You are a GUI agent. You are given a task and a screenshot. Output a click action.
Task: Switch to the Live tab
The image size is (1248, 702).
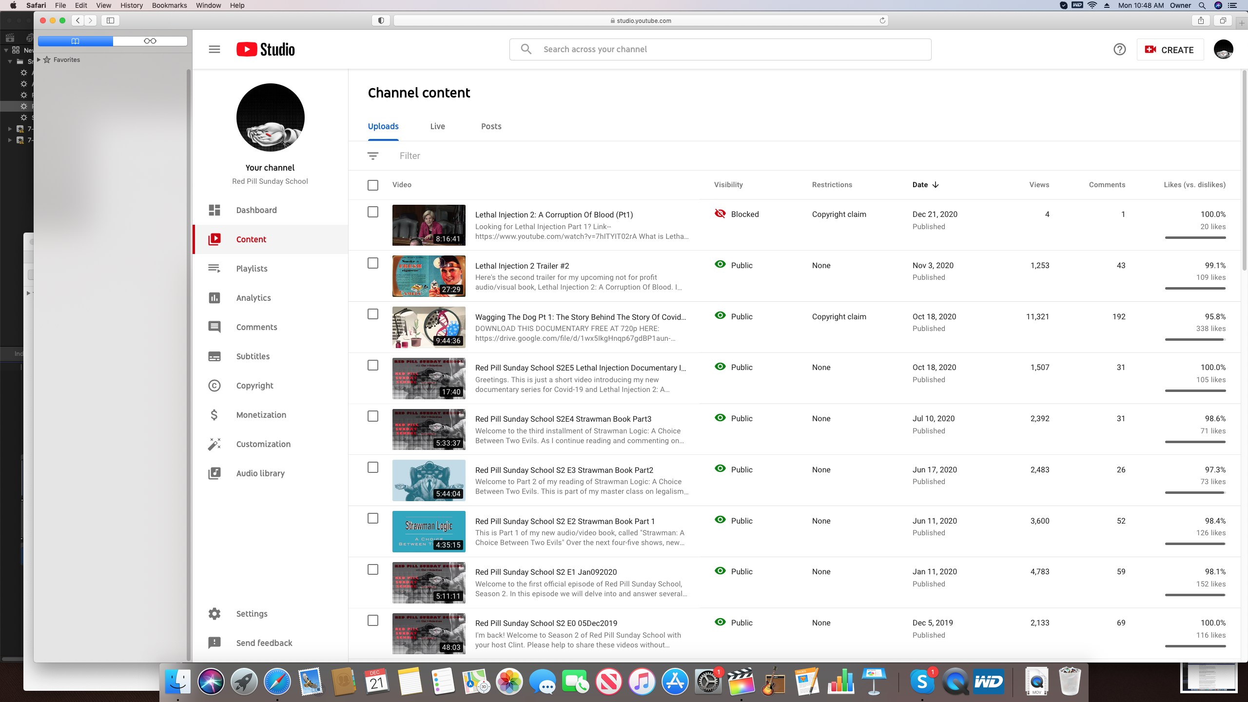tap(437, 126)
